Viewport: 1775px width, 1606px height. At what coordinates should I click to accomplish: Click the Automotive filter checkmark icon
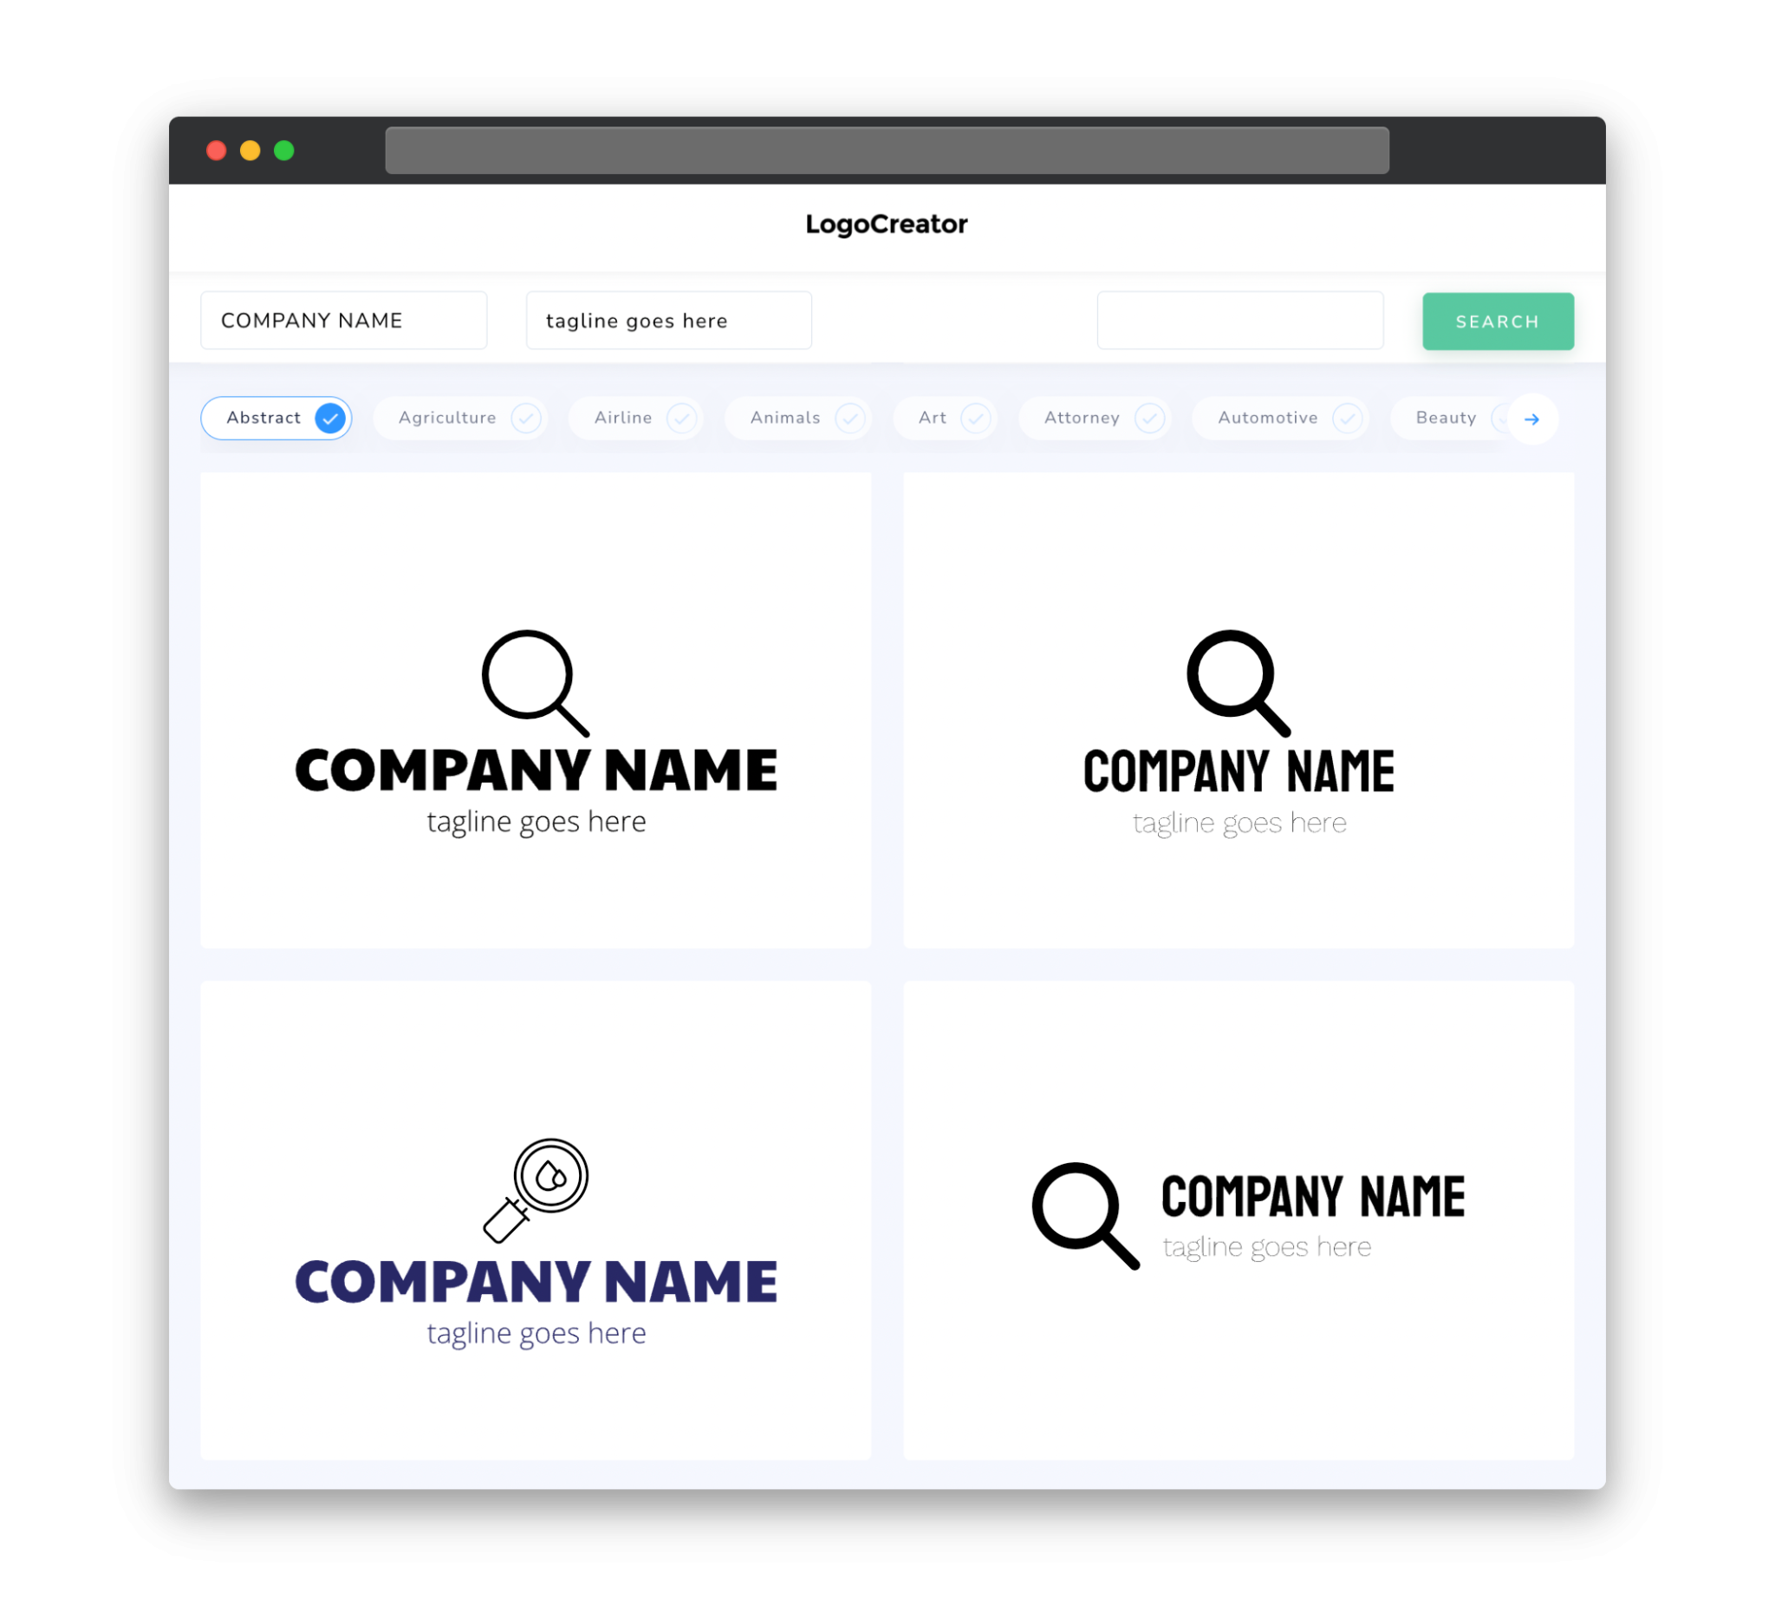tap(1347, 418)
